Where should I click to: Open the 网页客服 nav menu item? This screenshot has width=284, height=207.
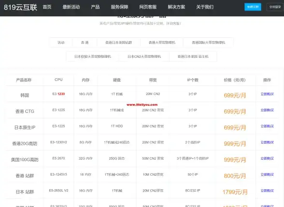(148, 7)
